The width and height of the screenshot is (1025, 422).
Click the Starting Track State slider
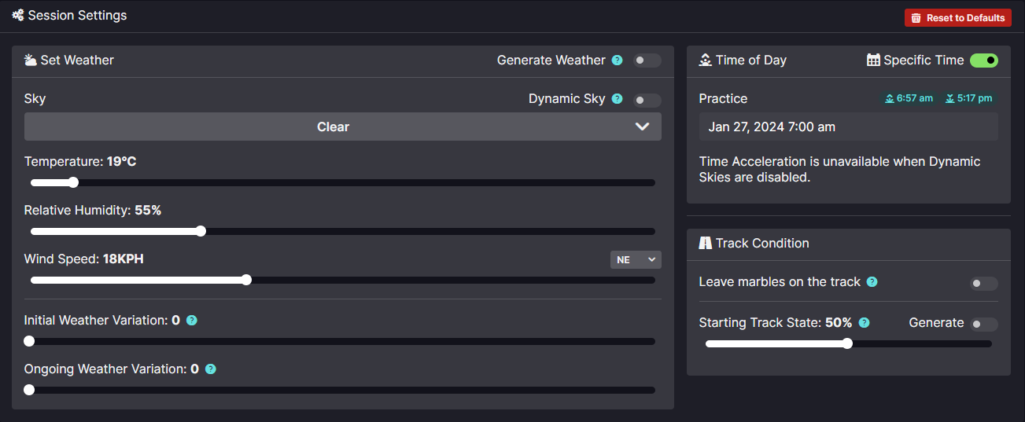pyautogui.click(x=848, y=343)
